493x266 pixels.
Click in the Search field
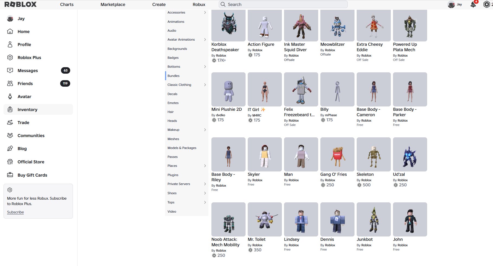283,4
